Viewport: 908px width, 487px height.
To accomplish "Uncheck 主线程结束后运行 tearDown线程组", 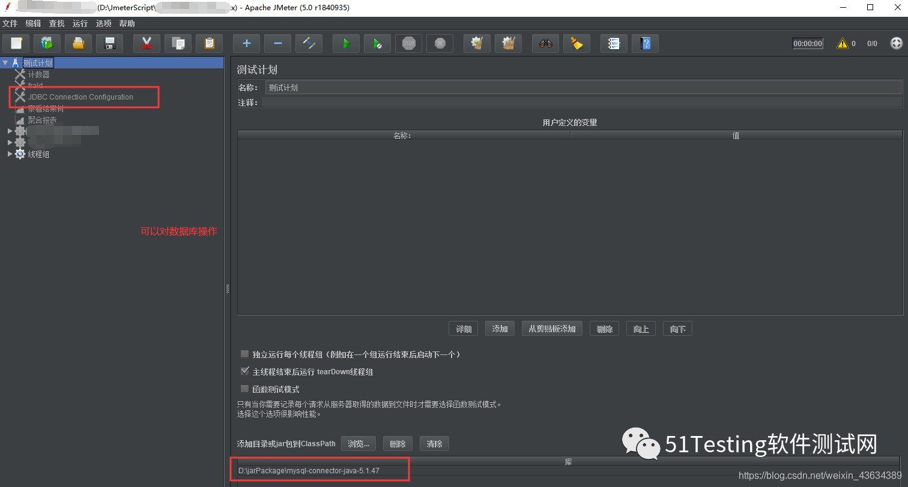I will pyautogui.click(x=244, y=371).
